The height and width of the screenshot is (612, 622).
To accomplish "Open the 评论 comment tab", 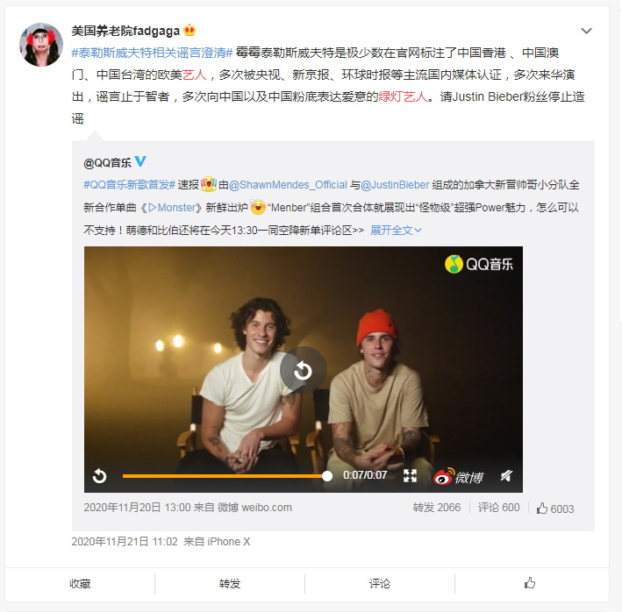I will (380, 583).
